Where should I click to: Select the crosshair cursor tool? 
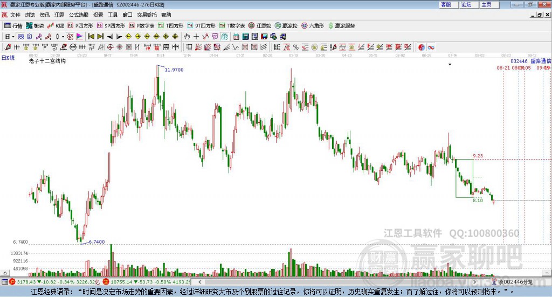(196, 37)
